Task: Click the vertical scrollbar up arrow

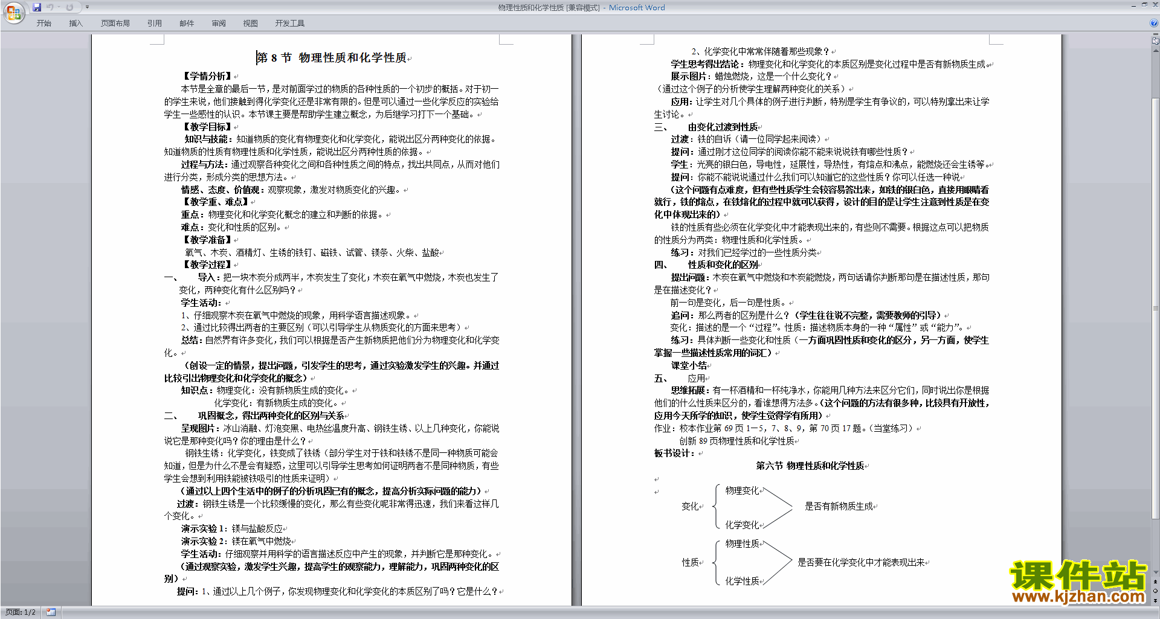Action: point(1156,50)
